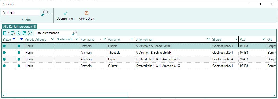Select the row with Vorname Egon
The height and width of the screenshot is (99, 278).
pos(139,59)
